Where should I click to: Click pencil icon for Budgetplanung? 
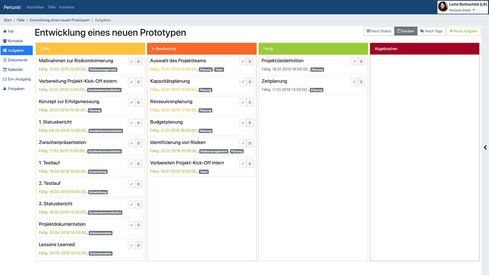[x=243, y=123]
